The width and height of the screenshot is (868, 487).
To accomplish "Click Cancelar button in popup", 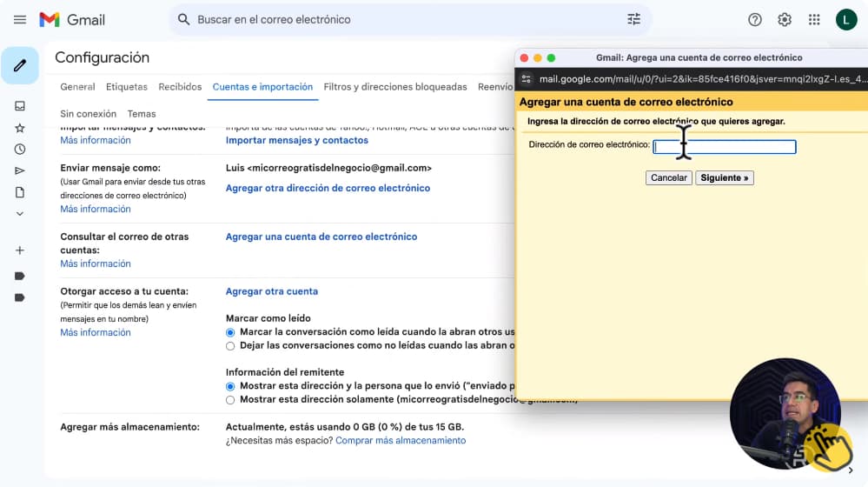I will tap(669, 178).
